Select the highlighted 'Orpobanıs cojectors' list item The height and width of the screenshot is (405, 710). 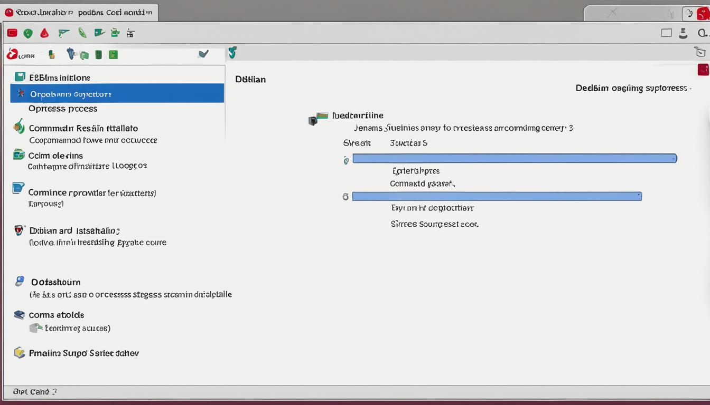click(117, 94)
